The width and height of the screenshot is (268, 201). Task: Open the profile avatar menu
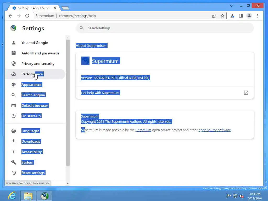click(249, 16)
